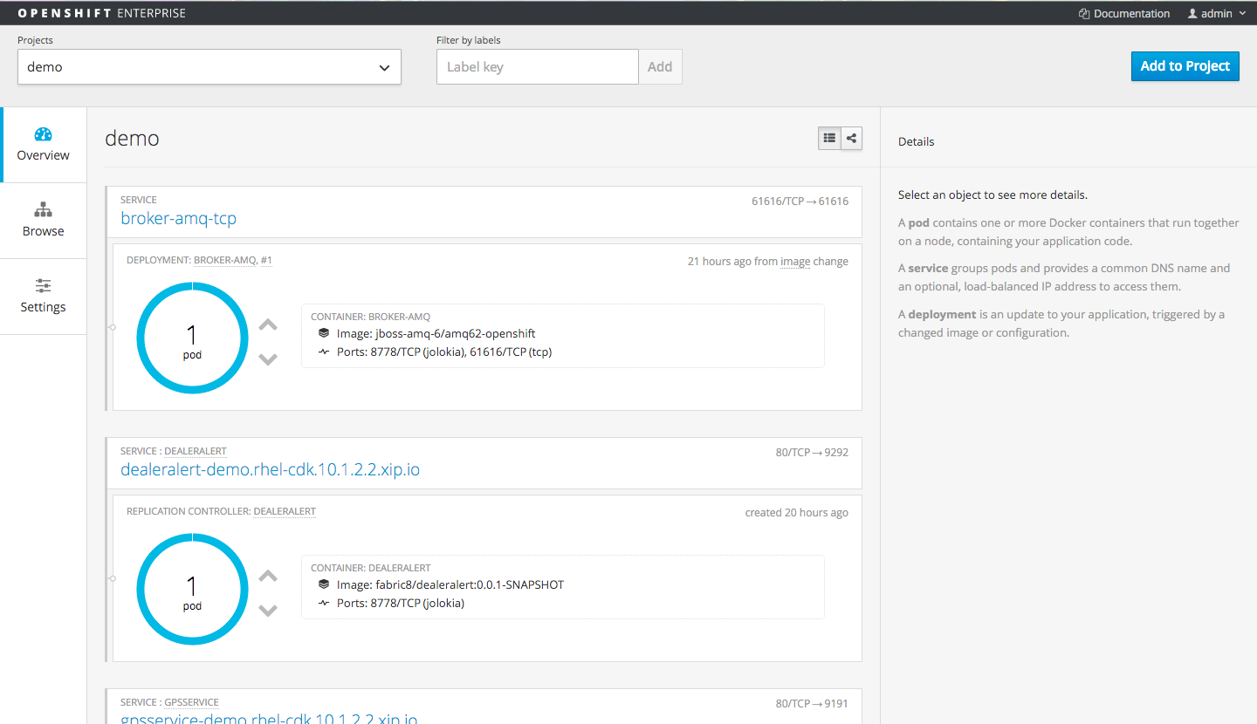Open DEALERALERT replication controller link
The image size is (1257, 724).
[x=285, y=511]
